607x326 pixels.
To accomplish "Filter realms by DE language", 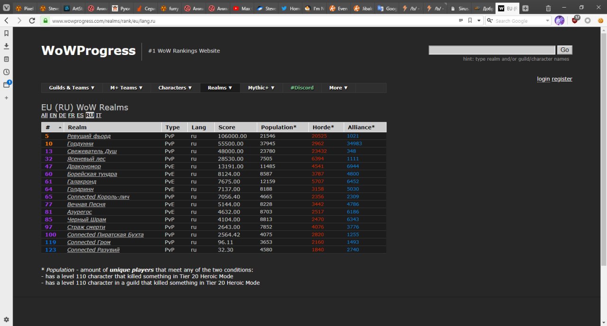I will pyautogui.click(x=63, y=115).
